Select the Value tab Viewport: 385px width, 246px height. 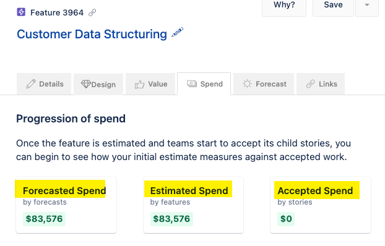coord(150,84)
